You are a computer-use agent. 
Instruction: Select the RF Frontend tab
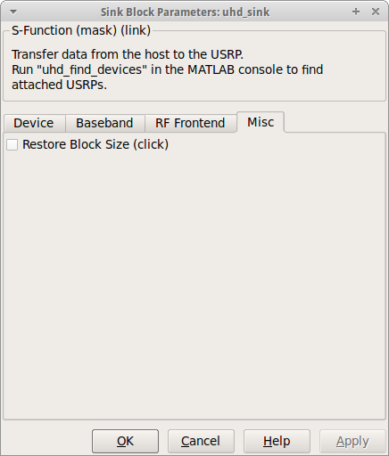191,123
